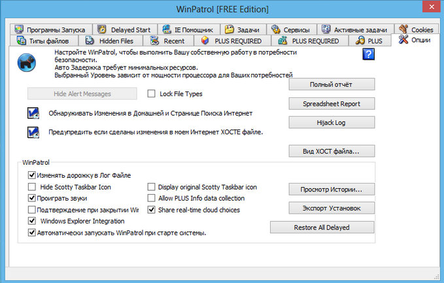Click the Hijack Log button

pyautogui.click(x=332, y=122)
